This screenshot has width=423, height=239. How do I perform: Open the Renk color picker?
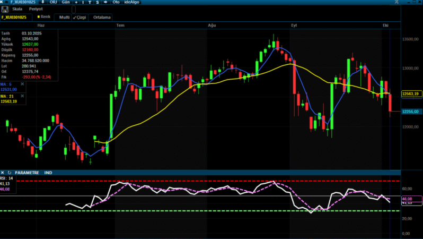45,17
